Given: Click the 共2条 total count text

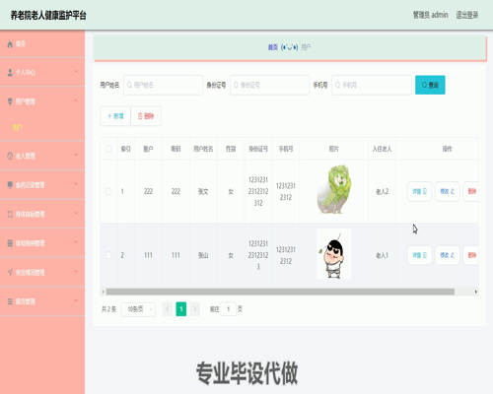Looking at the screenshot, I should point(108,309).
